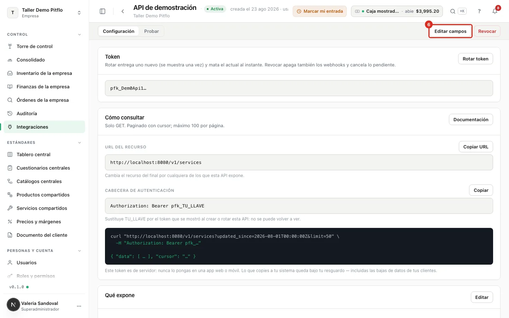509x318 pixels.
Task: Click the v0.1.0 version label
Action: 17,287
